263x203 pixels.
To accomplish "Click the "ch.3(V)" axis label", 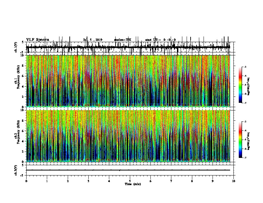I will (x=16, y=170).
